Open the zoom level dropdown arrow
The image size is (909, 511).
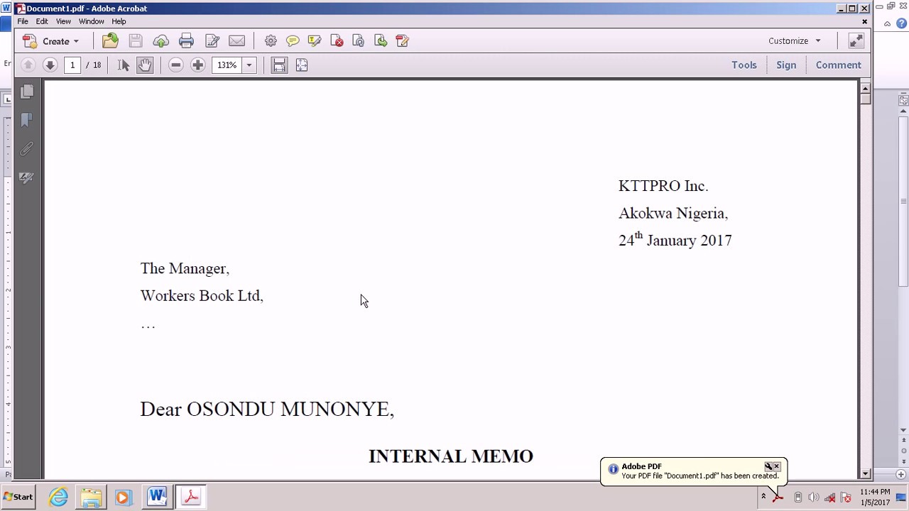coord(249,65)
